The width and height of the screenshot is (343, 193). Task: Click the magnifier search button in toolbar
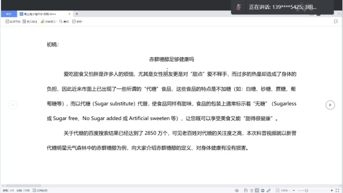click(64, 21)
